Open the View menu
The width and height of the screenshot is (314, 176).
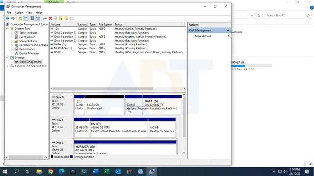(x=29, y=12)
